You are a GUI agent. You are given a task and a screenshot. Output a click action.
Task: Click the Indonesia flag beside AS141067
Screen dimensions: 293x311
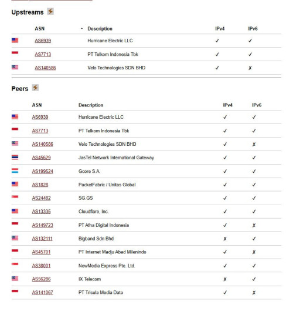[x=15, y=291]
